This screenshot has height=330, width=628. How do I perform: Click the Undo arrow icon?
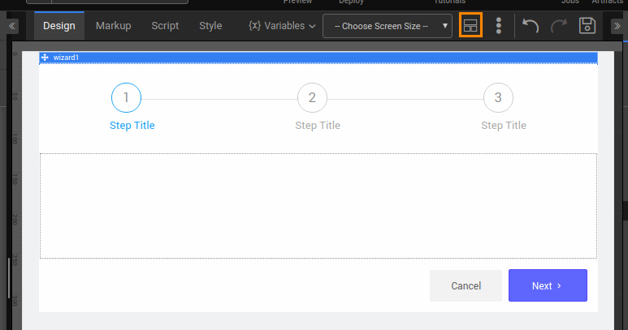pos(531,26)
